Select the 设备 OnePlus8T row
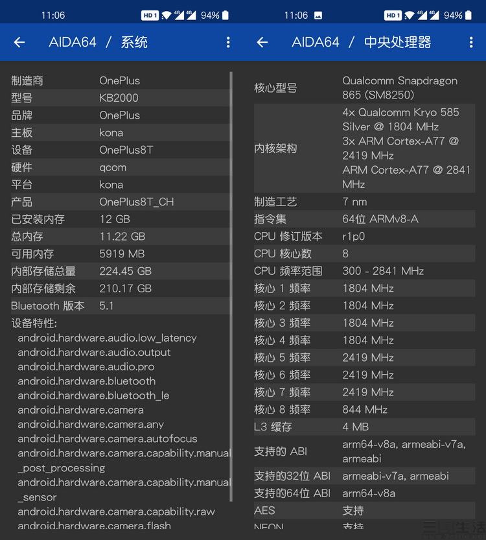This screenshot has height=540, width=486. (x=120, y=150)
